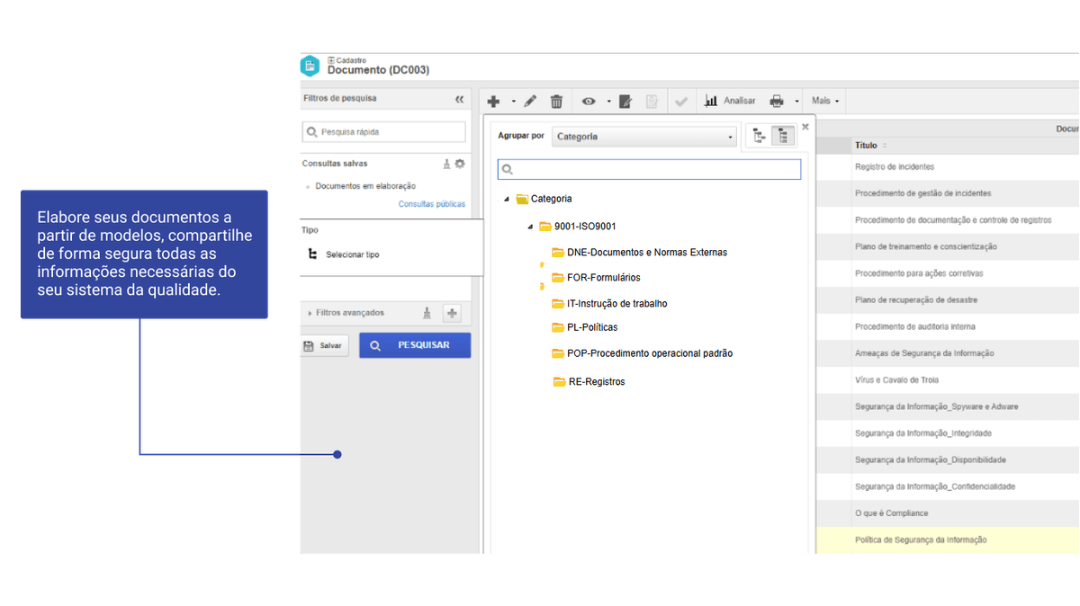Click the printer icon
This screenshot has width=1080, height=606.
[777, 102]
